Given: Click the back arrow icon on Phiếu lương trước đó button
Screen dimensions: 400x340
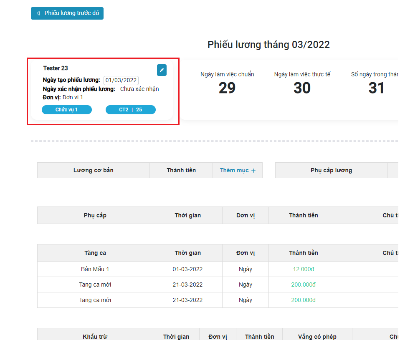Looking at the screenshot, I should pos(38,13).
